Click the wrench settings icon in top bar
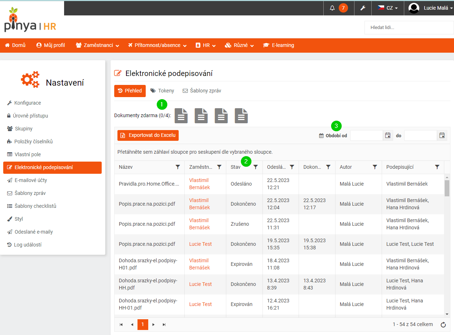The image size is (454, 335). (363, 8)
